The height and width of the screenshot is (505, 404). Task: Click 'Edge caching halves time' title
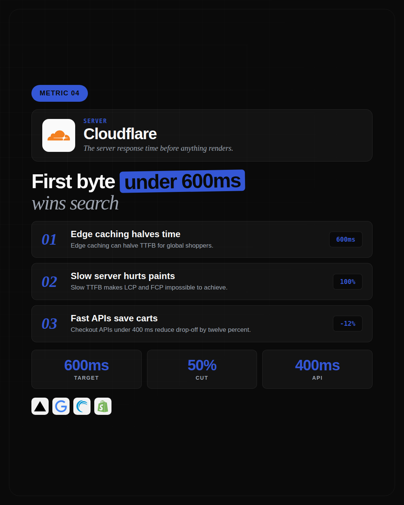coord(125,234)
